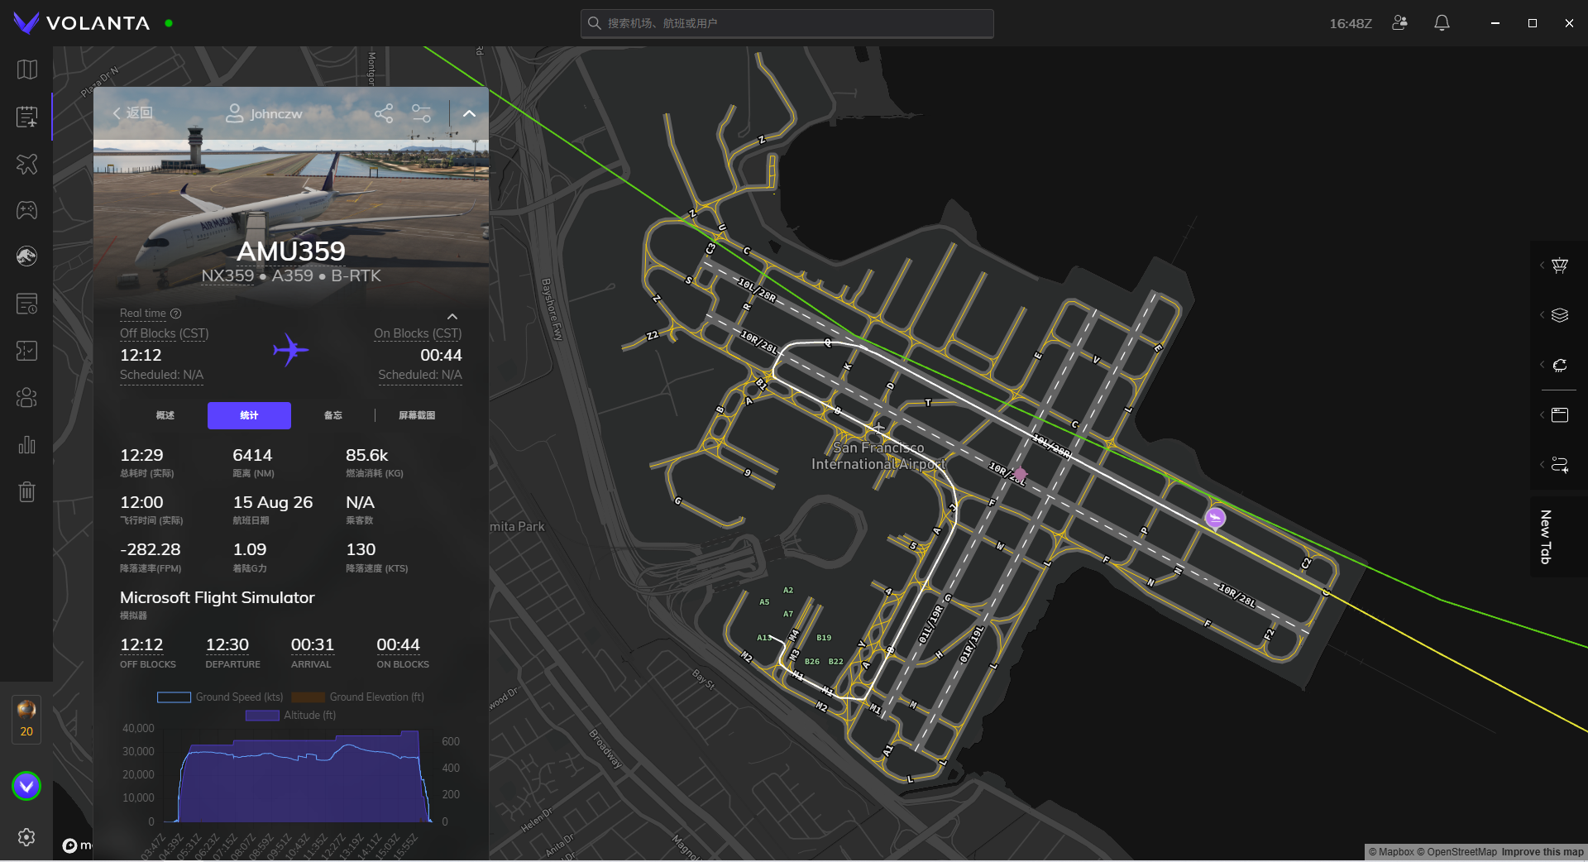Click the 00:31 ARRIVAL time
The height and width of the screenshot is (862, 1588).
[x=313, y=644]
